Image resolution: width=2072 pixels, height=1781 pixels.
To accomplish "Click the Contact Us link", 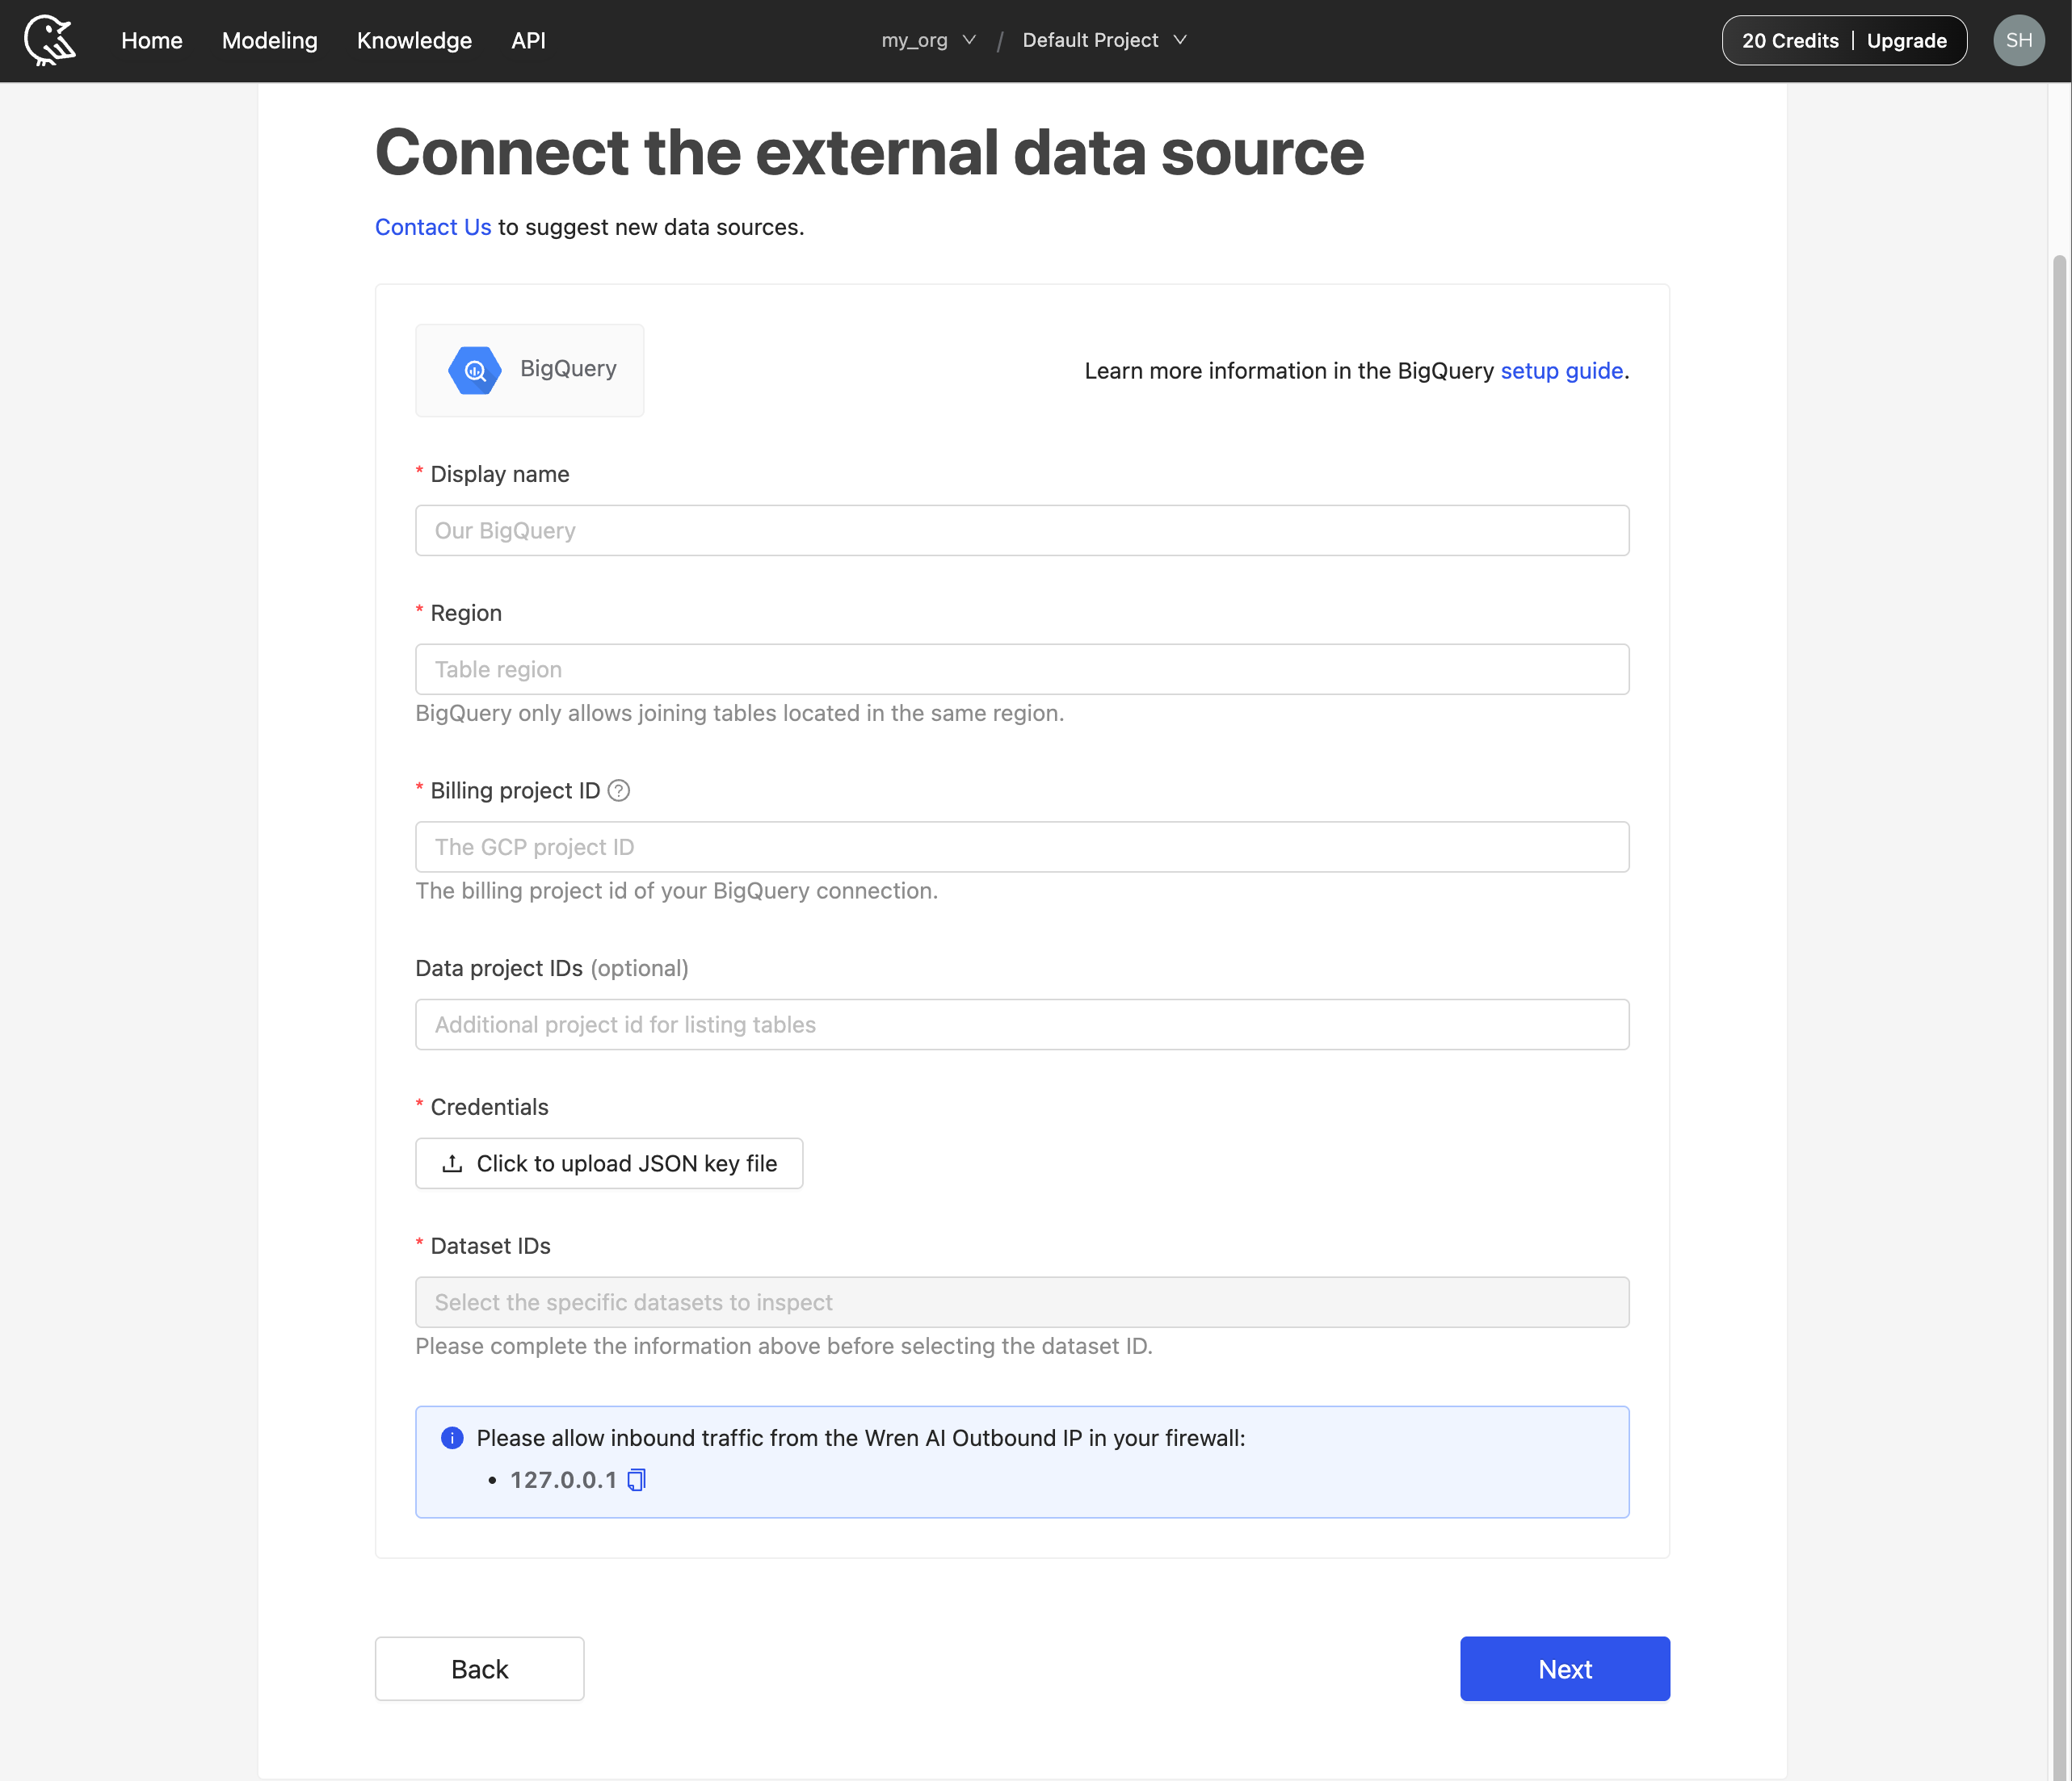I will pyautogui.click(x=432, y=227).
